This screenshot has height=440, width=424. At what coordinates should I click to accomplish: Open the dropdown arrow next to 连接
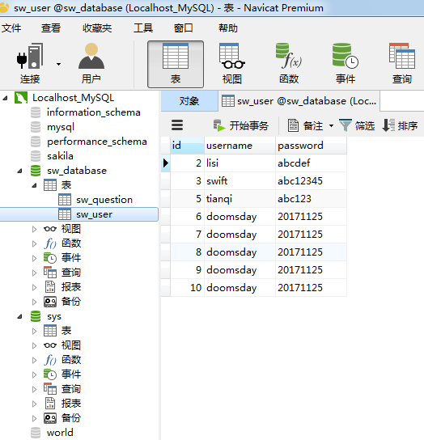click(x=58, y=64)
